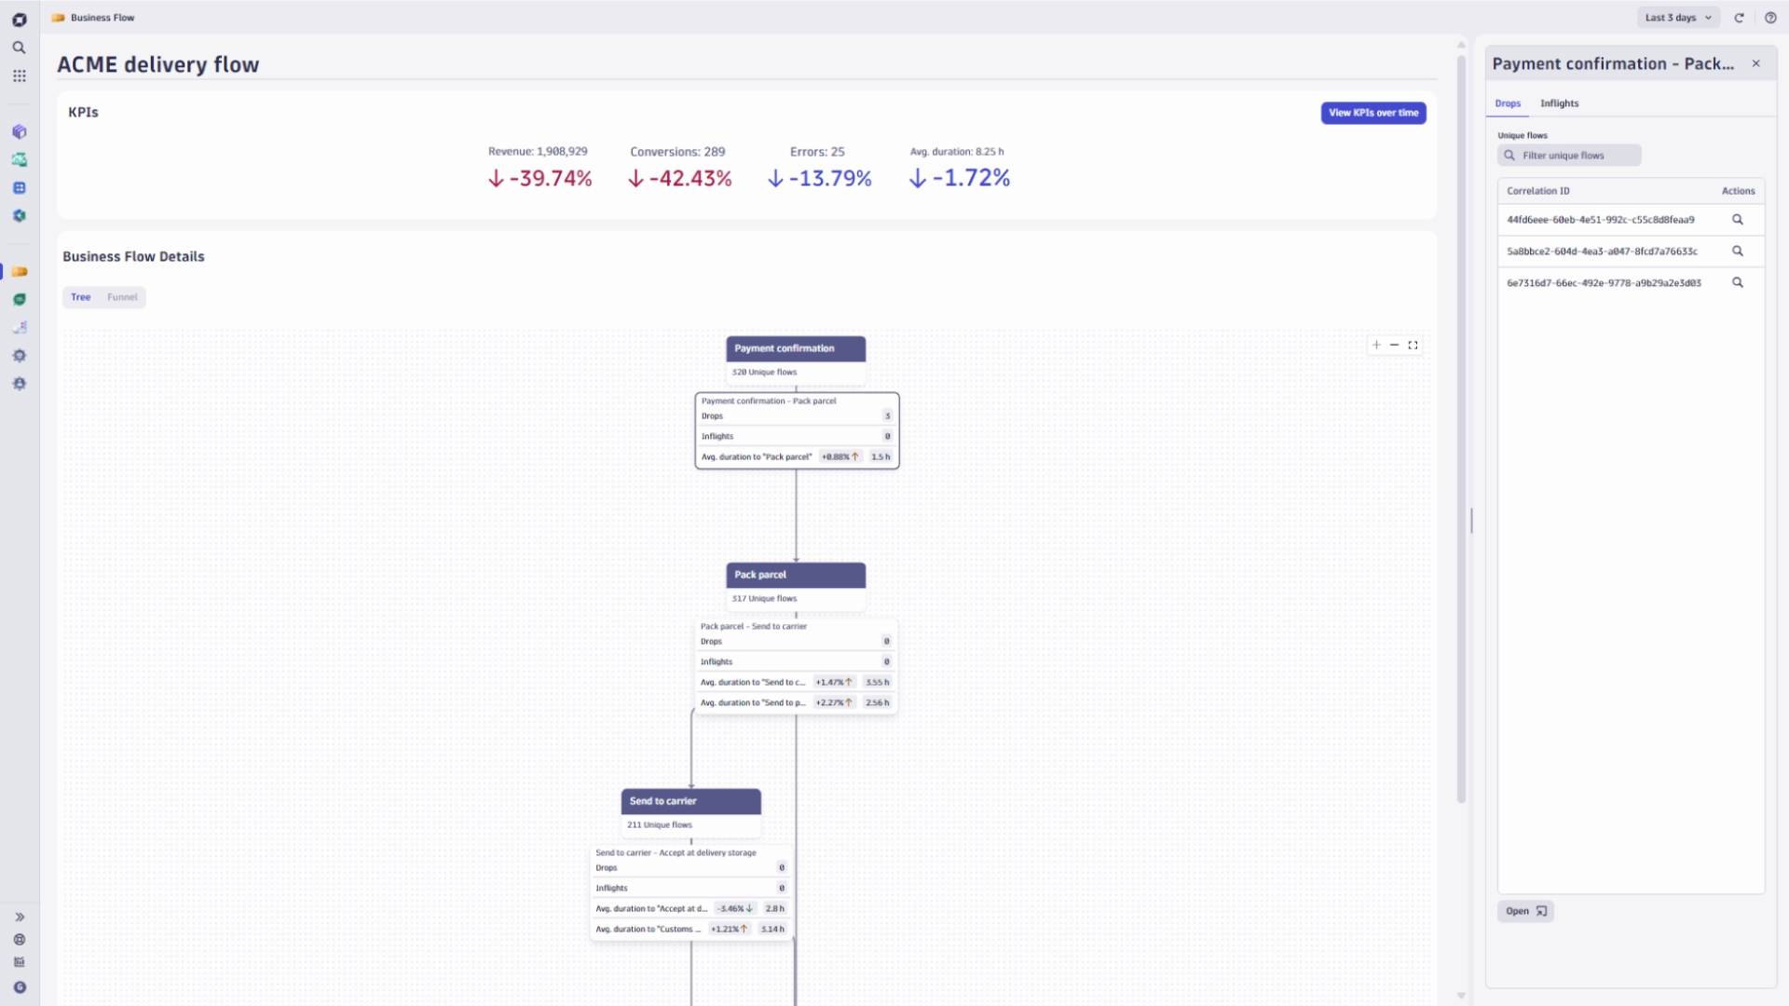Click the search icon in left sidebar
This screenshot has height=1006, width=1789.
click(19, 48)
